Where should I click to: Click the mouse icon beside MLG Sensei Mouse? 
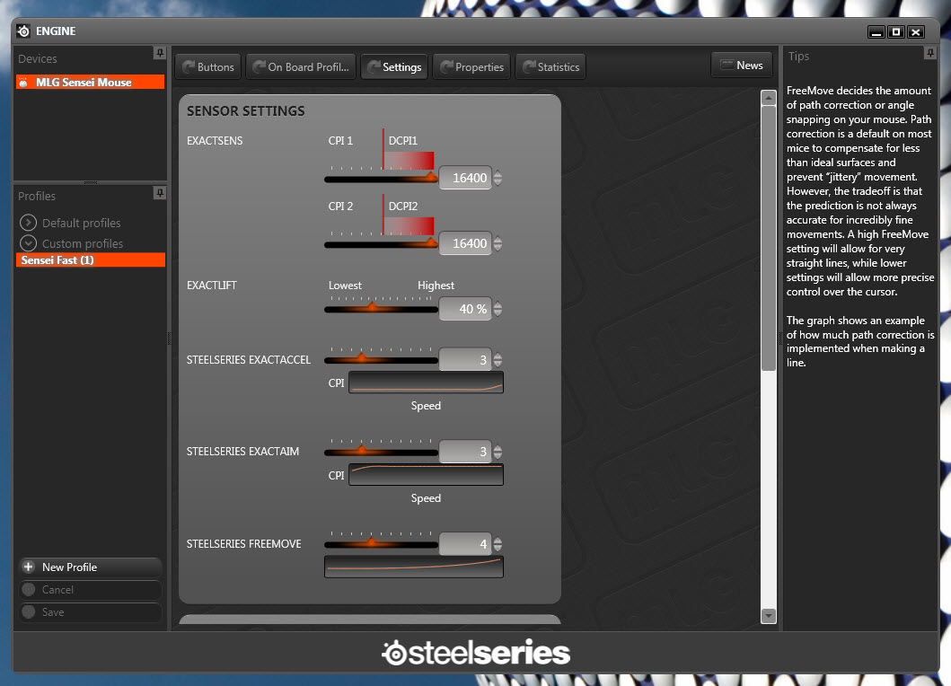point(23,83)
